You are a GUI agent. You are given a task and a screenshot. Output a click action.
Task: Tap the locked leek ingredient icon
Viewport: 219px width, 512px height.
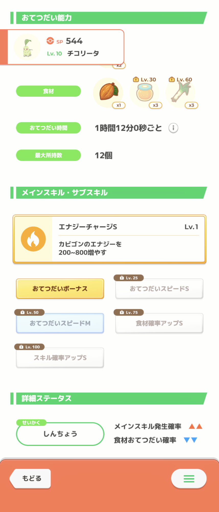181,93
